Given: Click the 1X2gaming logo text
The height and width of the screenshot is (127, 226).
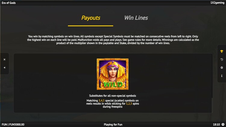Looking at the screenshot, I should (217, 3).
